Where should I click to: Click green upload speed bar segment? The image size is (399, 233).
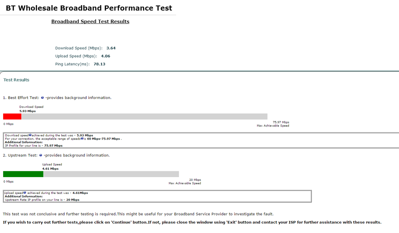tap(23, 174)
